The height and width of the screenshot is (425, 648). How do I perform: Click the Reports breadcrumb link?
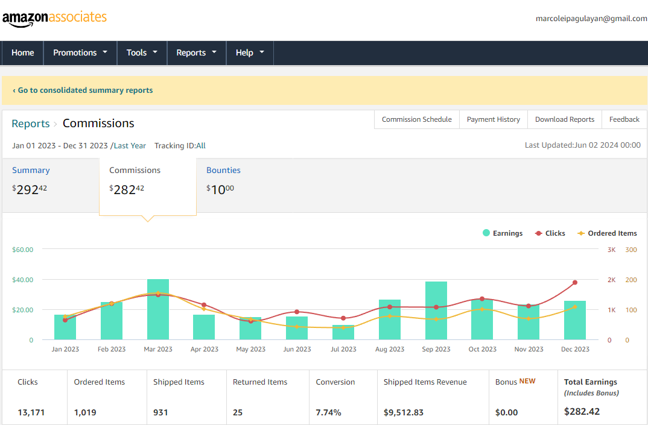pyautogui.click(x=31, y=124)
